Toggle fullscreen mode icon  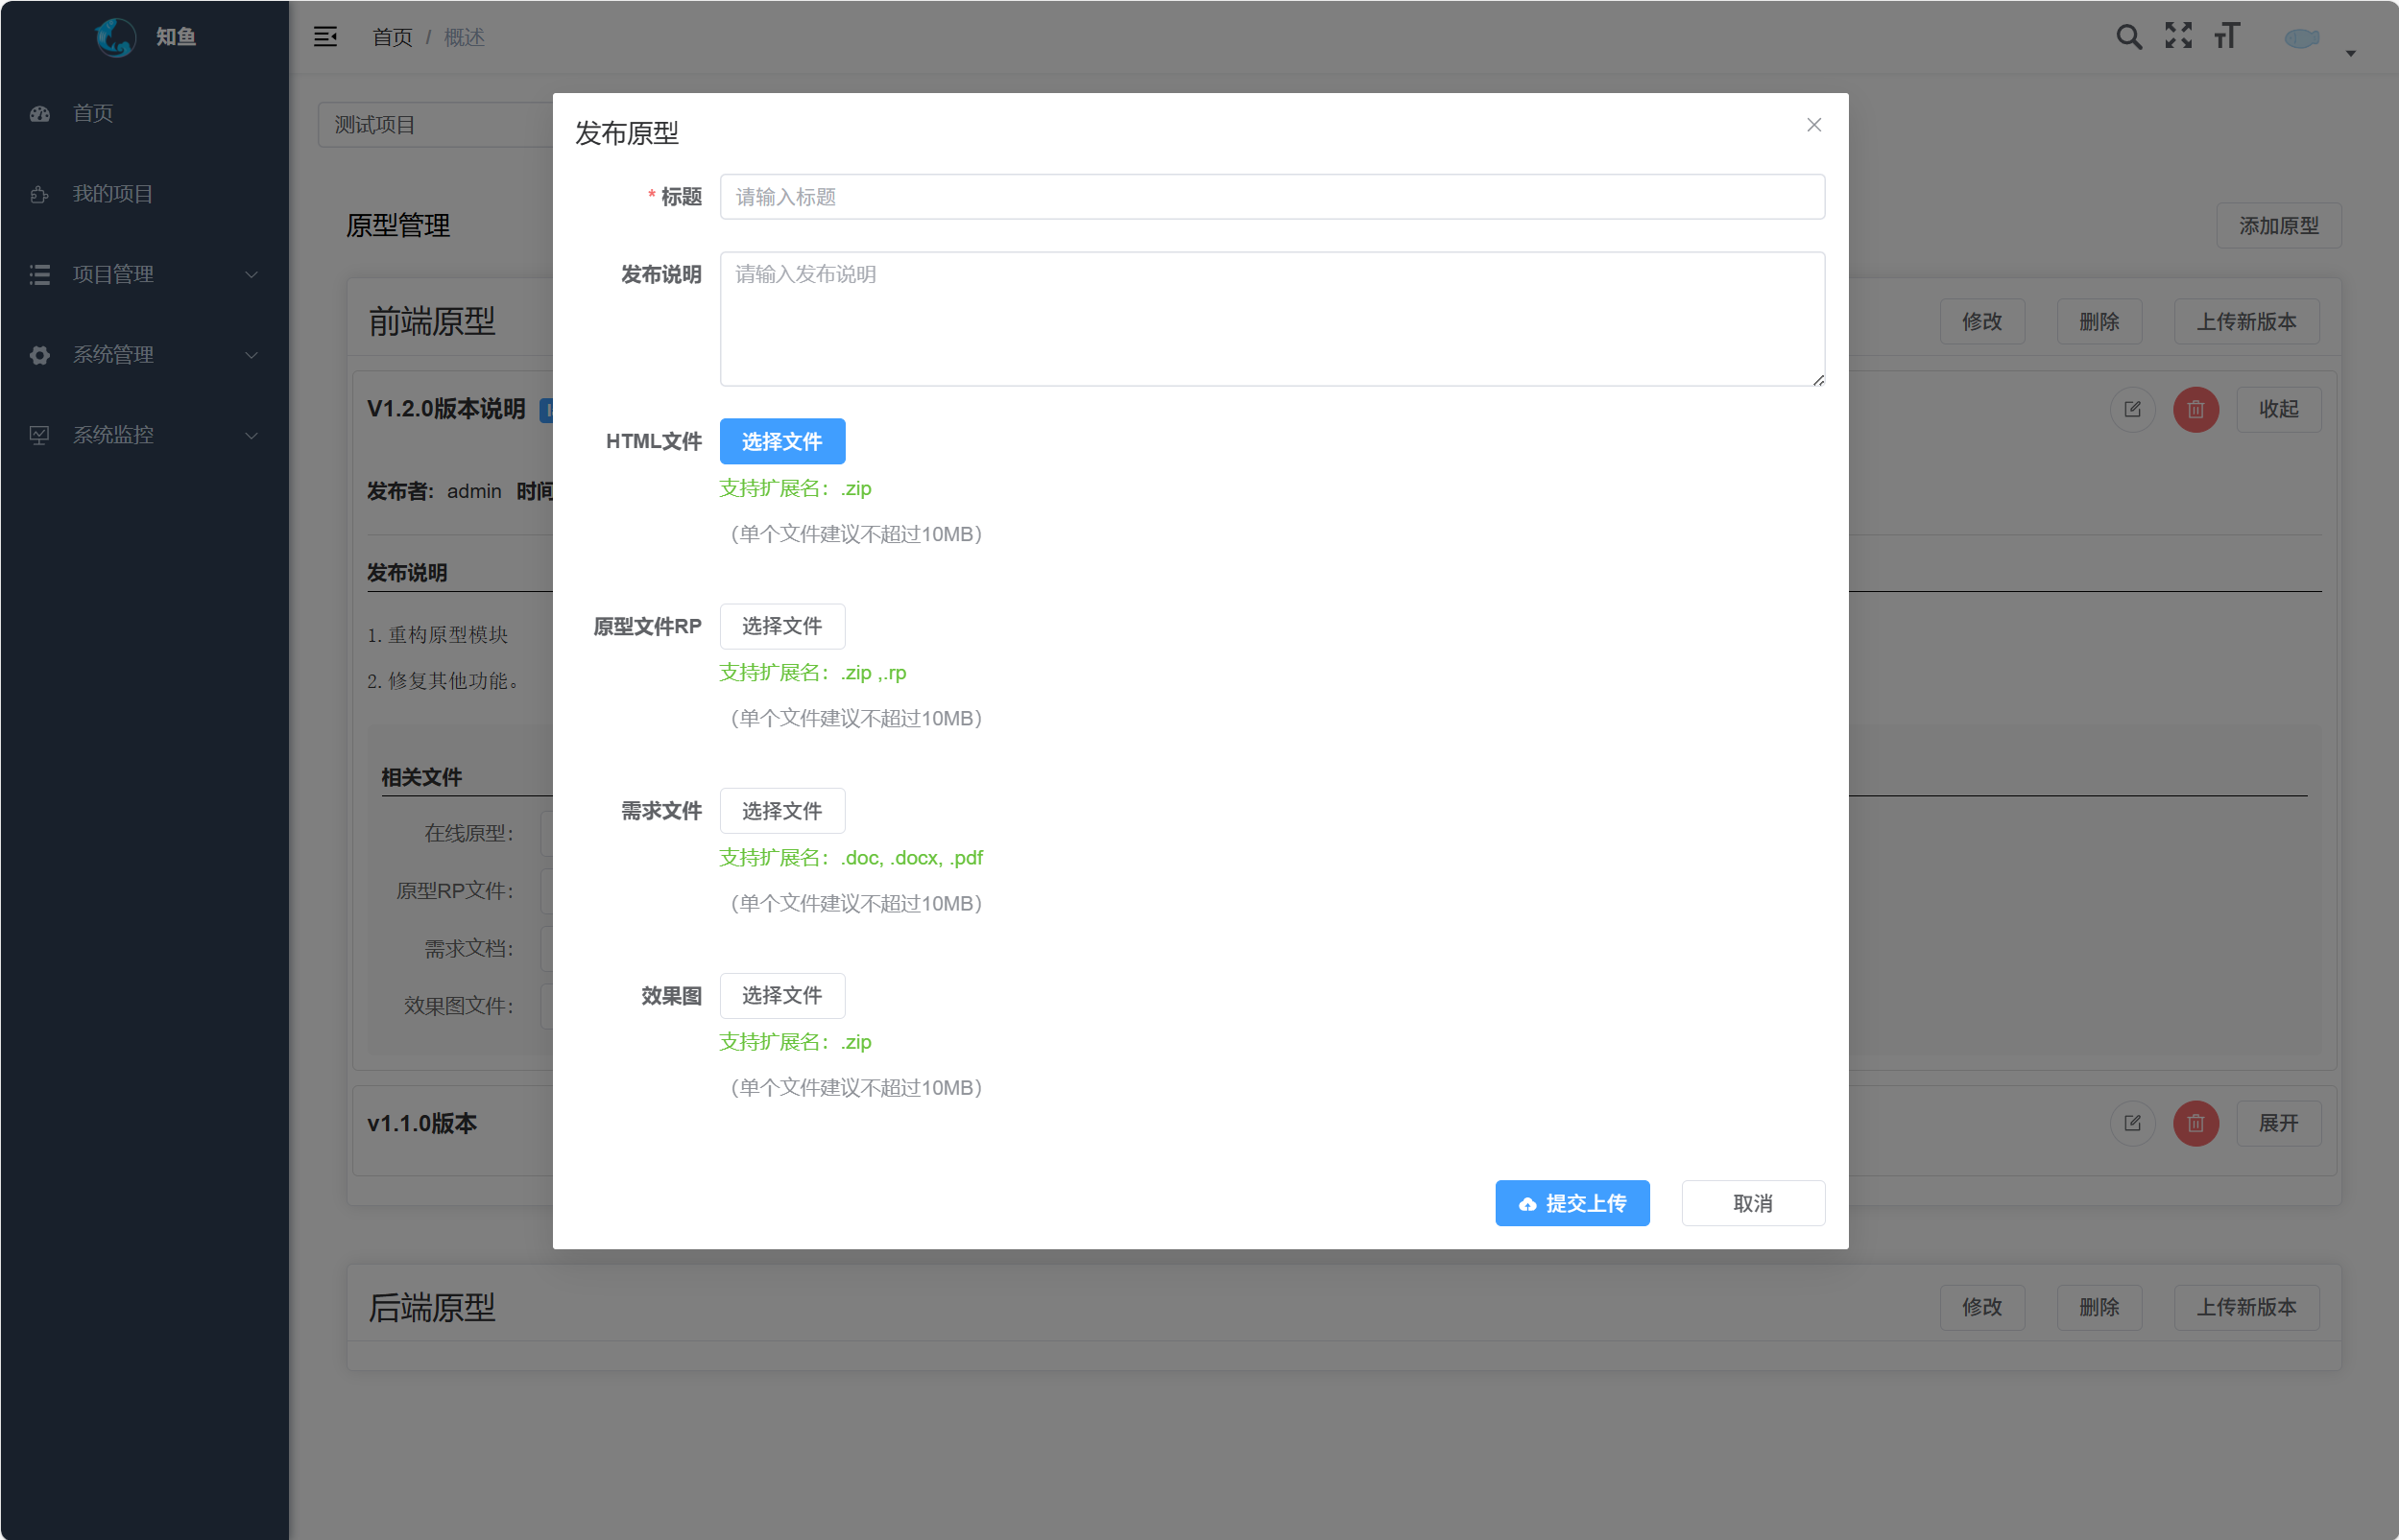(2178, 37)
